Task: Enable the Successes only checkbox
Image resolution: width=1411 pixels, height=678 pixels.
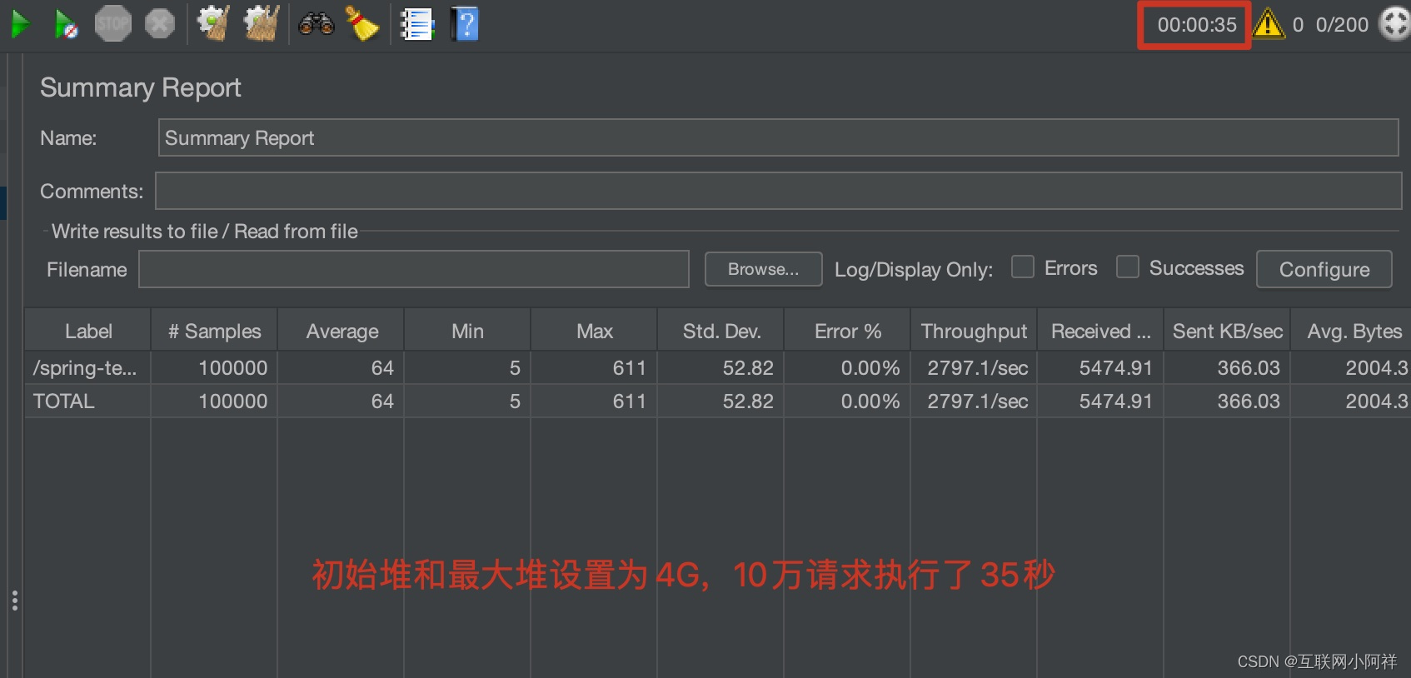Action: click(x=1127, y=267)
